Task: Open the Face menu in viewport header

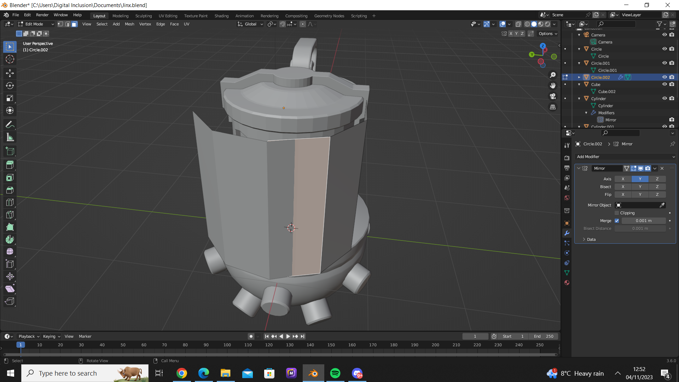Action: click(174, 24)
